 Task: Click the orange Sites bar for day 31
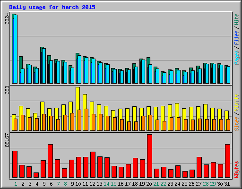(x=228, y=125)
